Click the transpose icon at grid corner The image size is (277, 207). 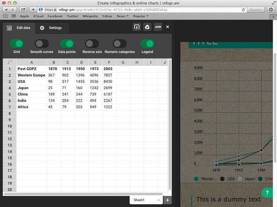coord(10,62)
